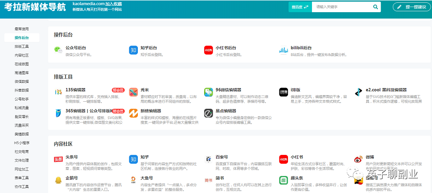Click the 加入收藏 link
The height and width of the screenshot is (193, 432).
pyautogui.click(x=114, y=3)
